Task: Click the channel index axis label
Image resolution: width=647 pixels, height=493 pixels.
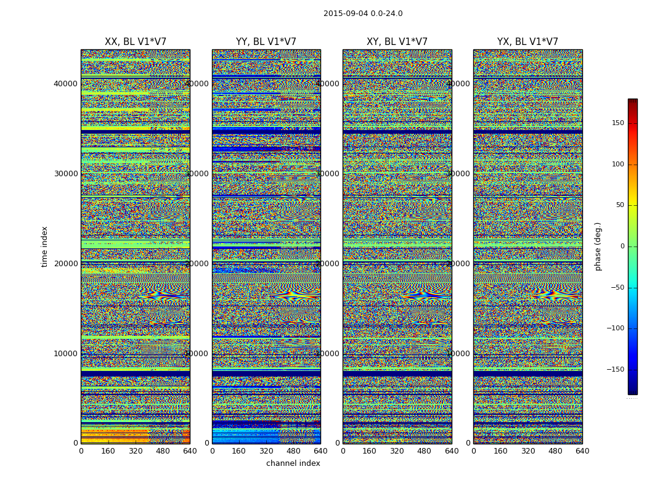Action: click(293, 463)
